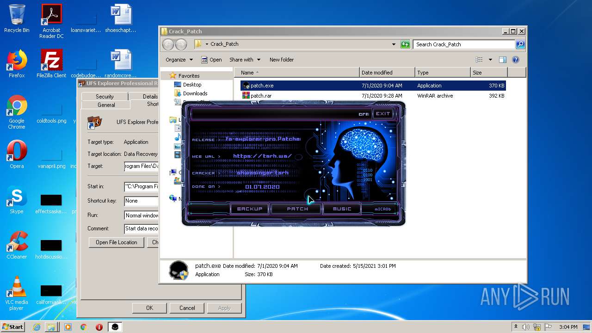Click EXIT button in patcher
Screen dimensions: 592x333
coord(383,114)
